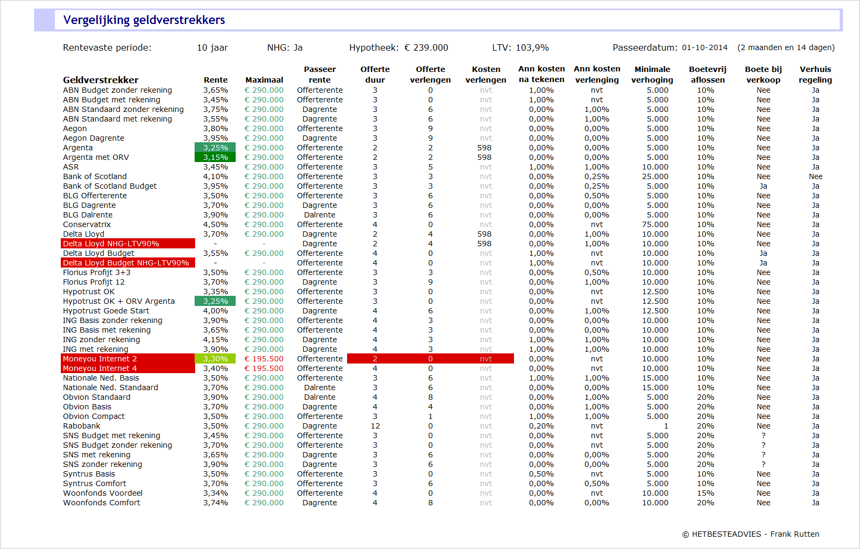The width and height of the screenshot is (860, 549).
Task: Click the Woonfonds Voordeel lender name
Action: [102, 493]
